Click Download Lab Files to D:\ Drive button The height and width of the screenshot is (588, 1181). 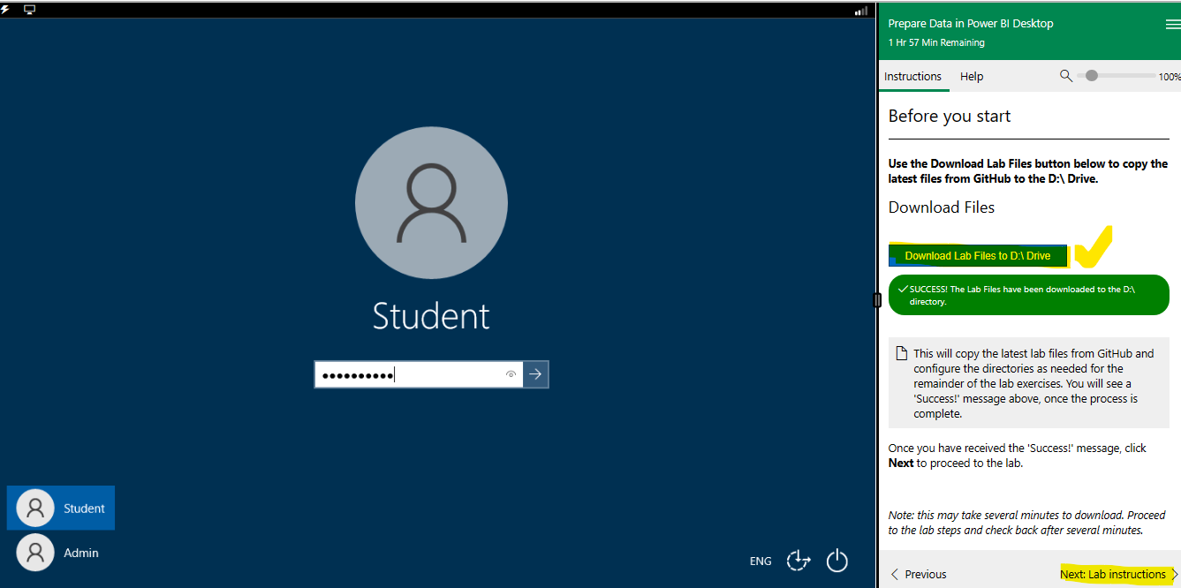tap(978, 256)
